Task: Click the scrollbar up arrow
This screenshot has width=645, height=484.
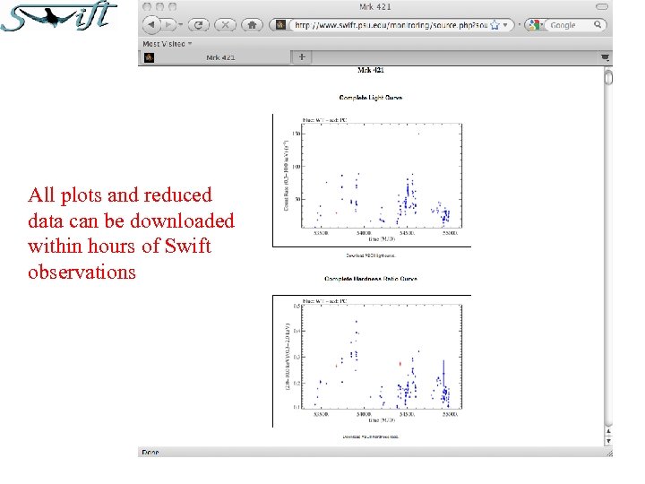Action: (x=608, y=431)
